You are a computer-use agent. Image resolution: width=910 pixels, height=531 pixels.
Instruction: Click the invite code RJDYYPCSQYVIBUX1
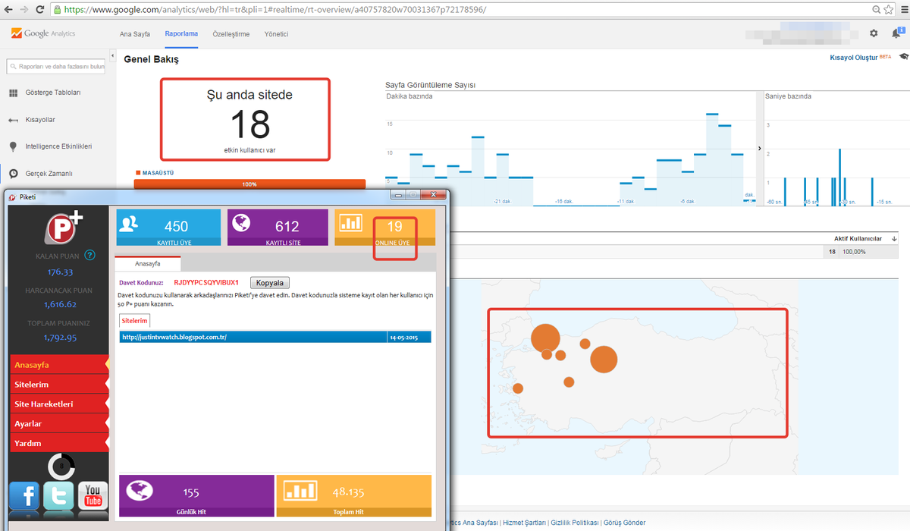[x=206, y=282]
